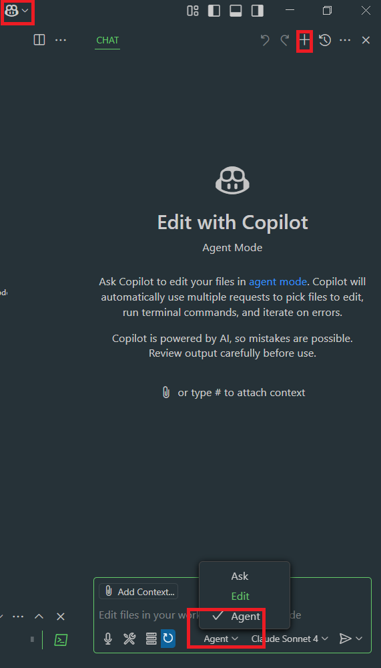Open the Claude Sonnet 4 model picker
Screen dimensions: 381x668
pos(290,639)
